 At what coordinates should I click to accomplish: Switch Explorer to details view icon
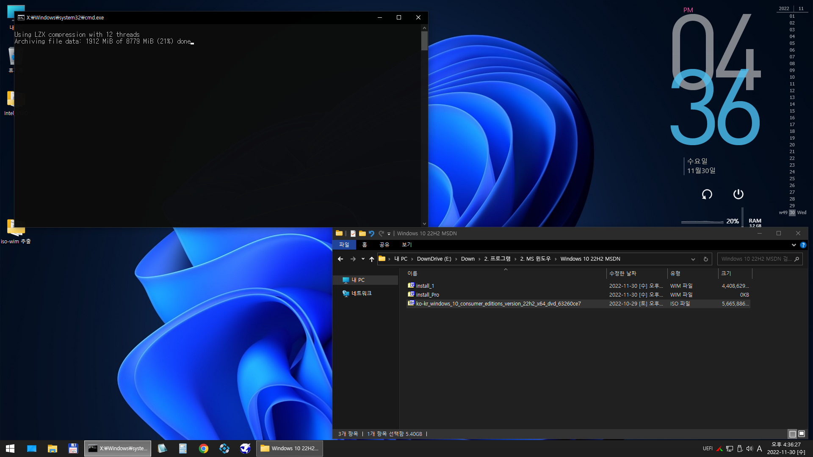(x=792, y=434)
